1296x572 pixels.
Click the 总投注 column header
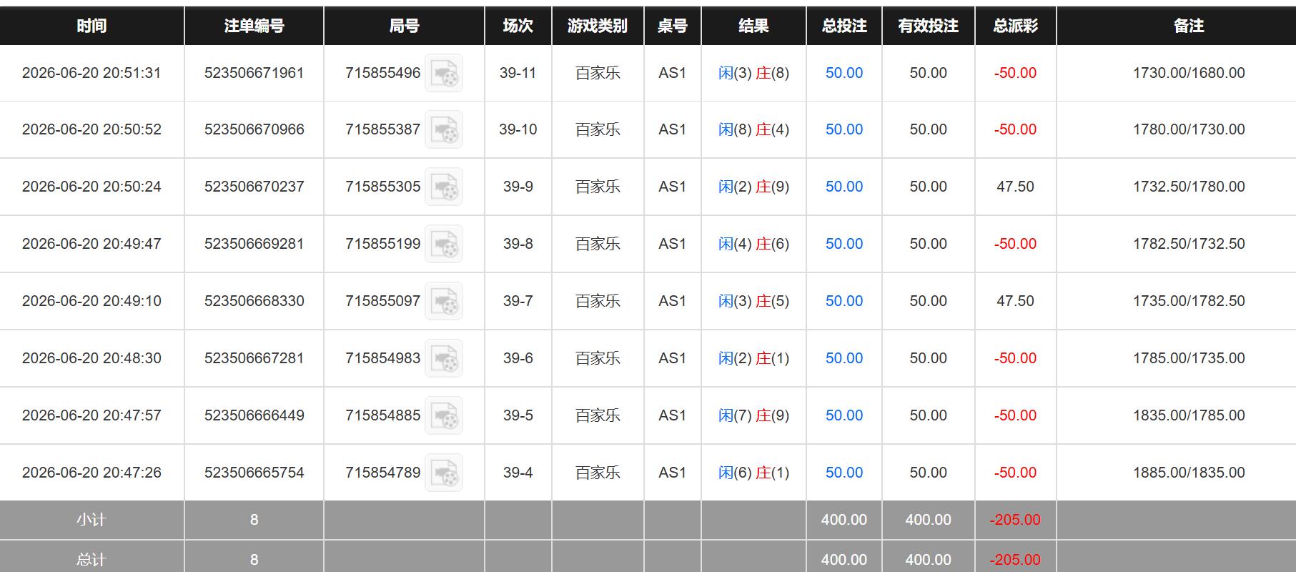(844, 26)
